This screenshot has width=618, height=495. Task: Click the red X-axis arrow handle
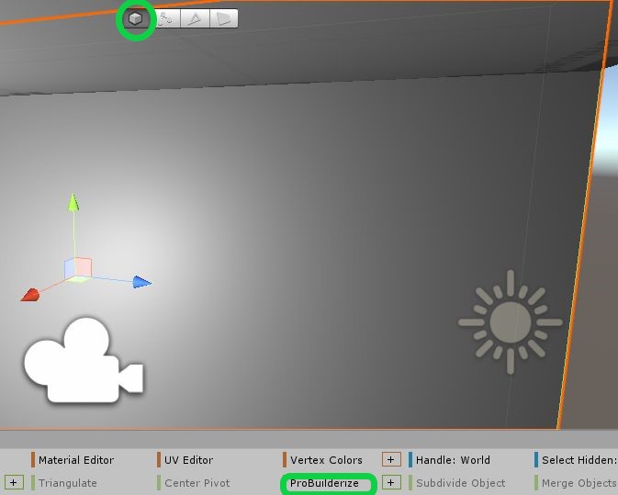pyautogui.click(x=30, y=295)
